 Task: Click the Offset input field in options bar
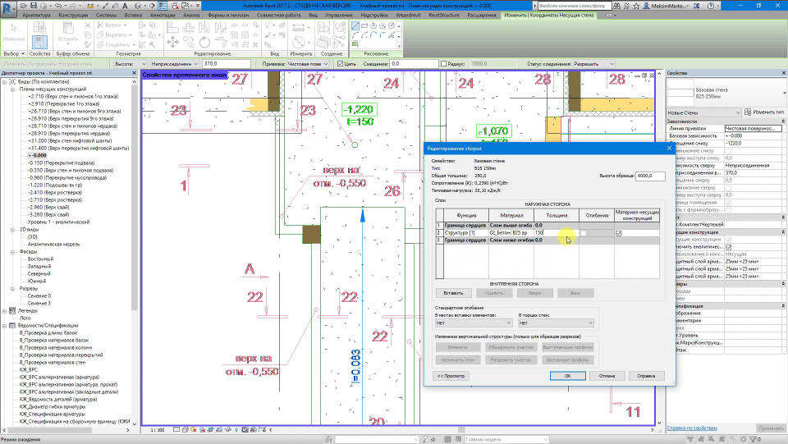(415, 64)
